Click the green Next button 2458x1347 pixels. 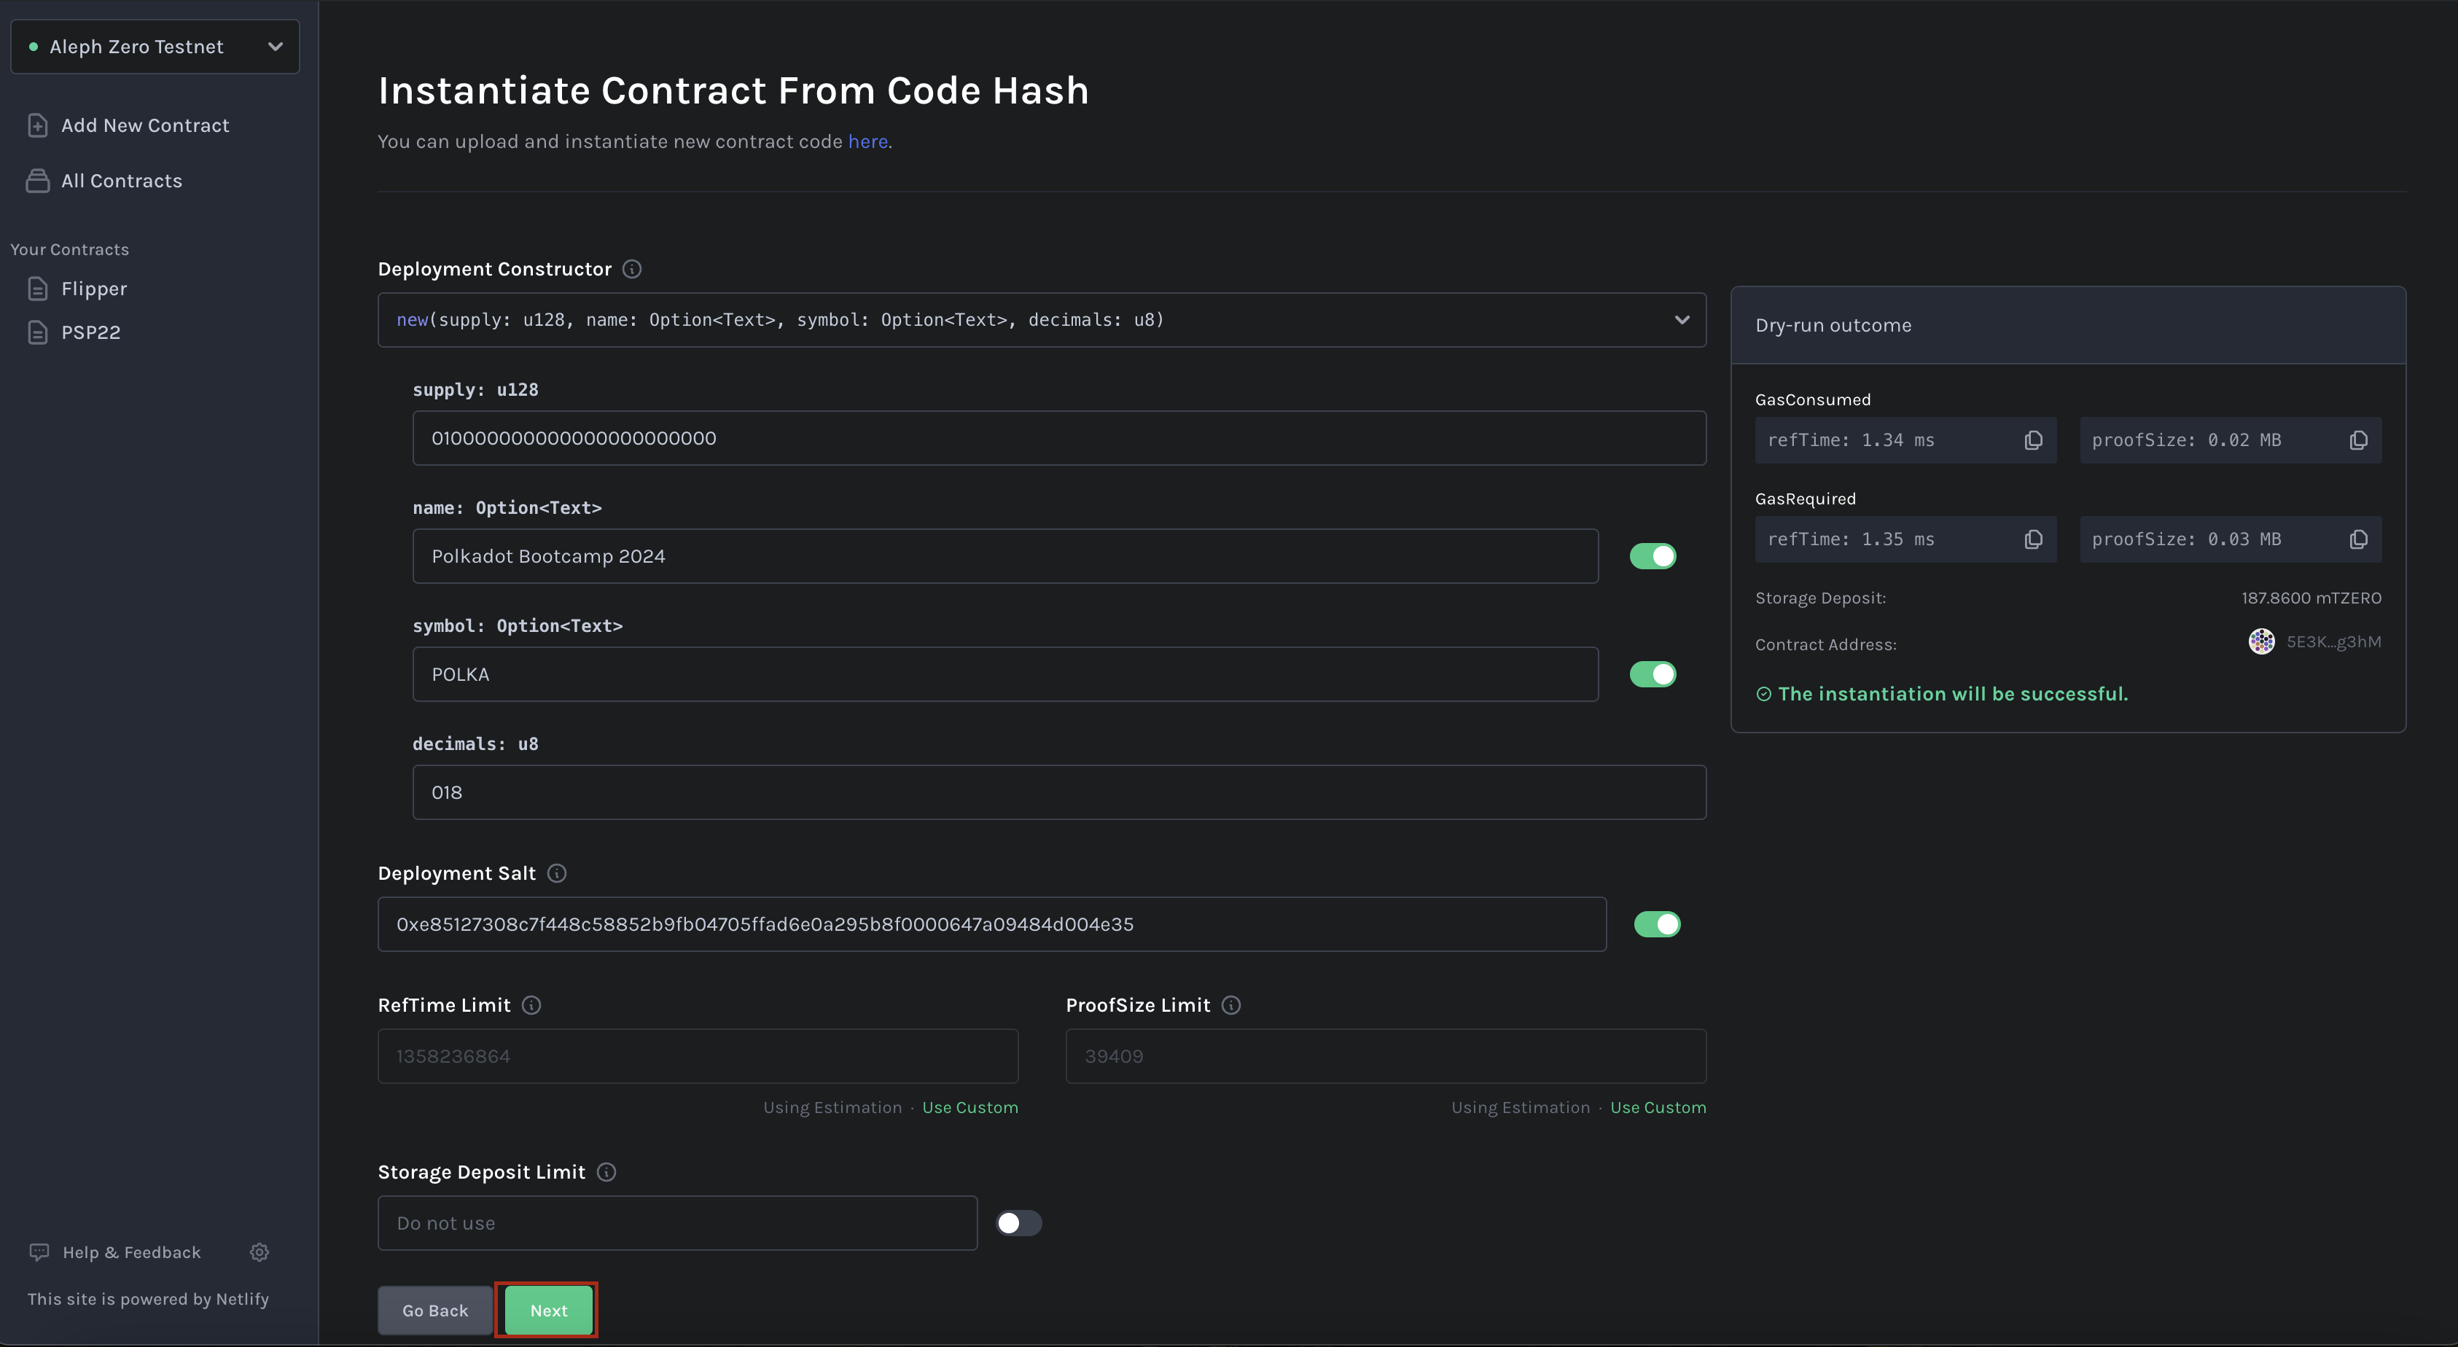549,1310
